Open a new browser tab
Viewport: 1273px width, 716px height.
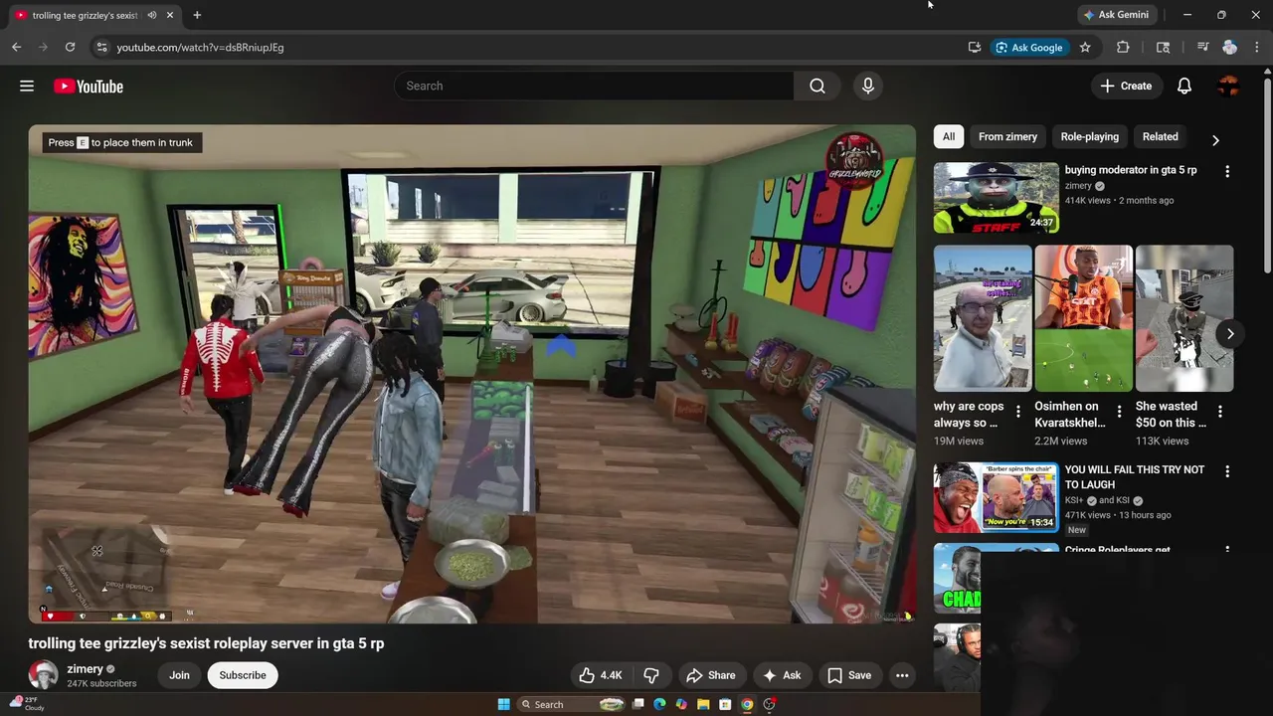click(x=197, y=15)
